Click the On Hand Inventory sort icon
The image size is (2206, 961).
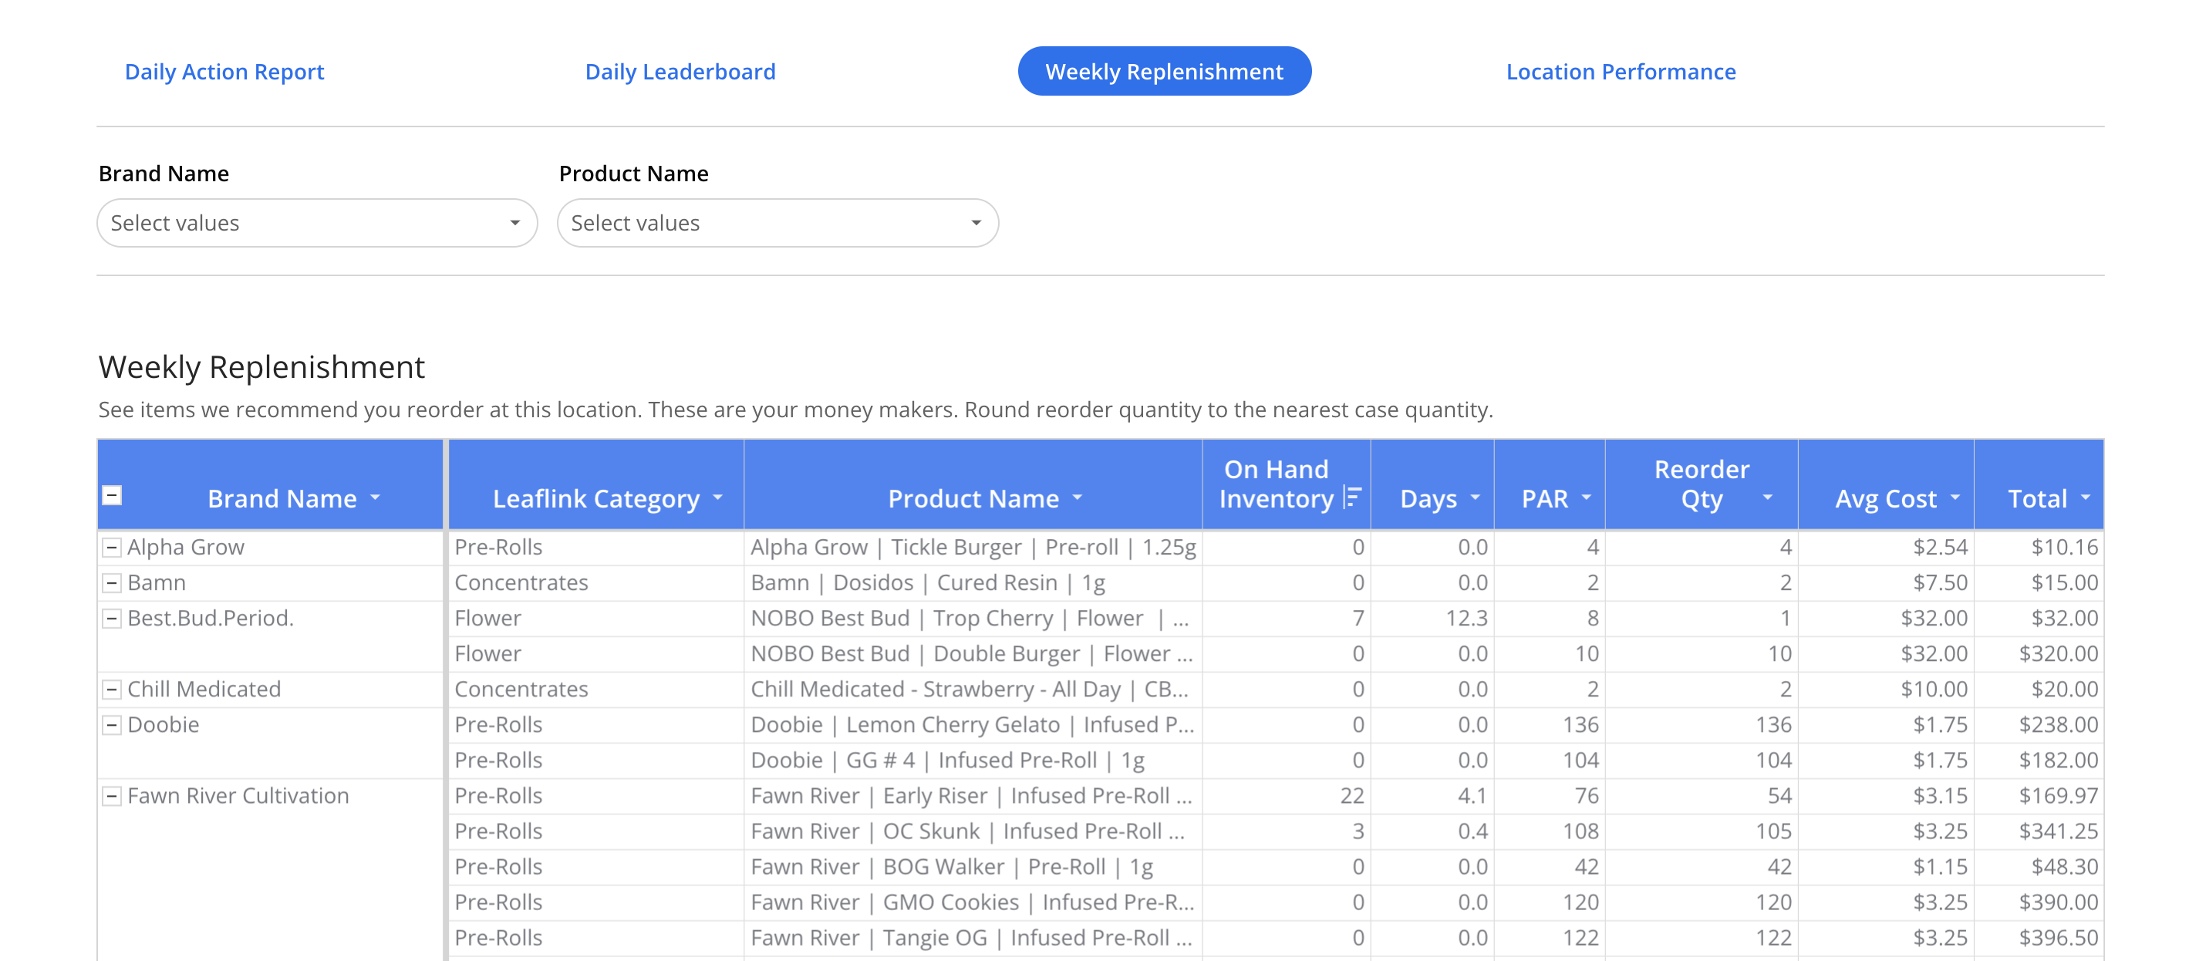pyautogui.click(x=1352, y=497)
